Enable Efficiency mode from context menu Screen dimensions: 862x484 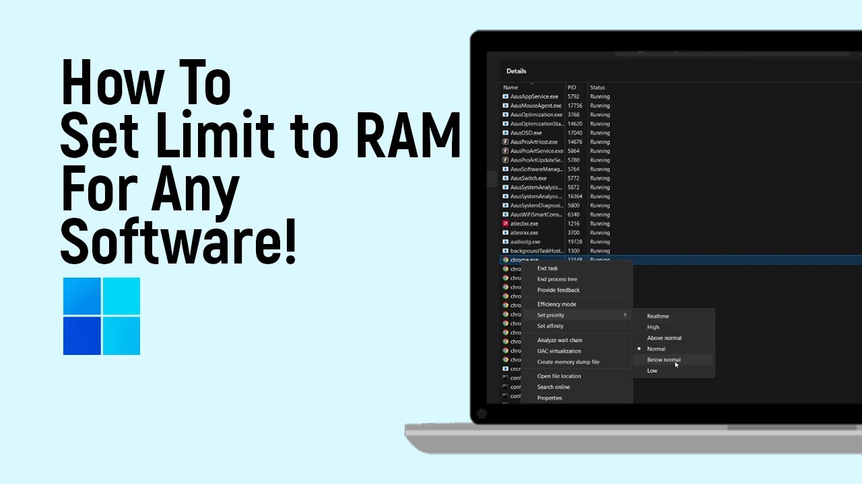point(556,304)
